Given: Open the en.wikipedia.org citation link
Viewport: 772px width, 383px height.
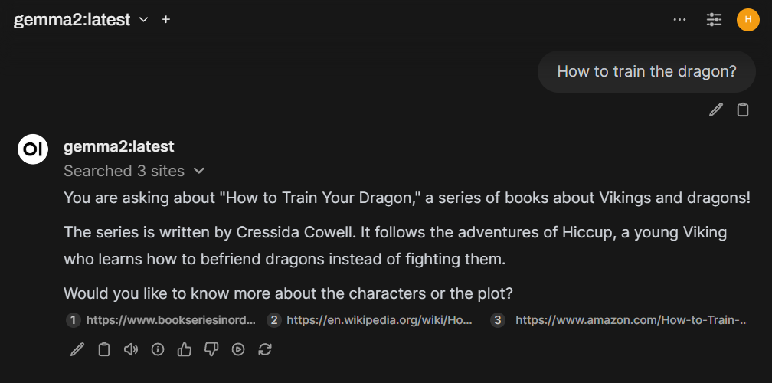Looking at the screenshot, I should click(x=370, y=320).
